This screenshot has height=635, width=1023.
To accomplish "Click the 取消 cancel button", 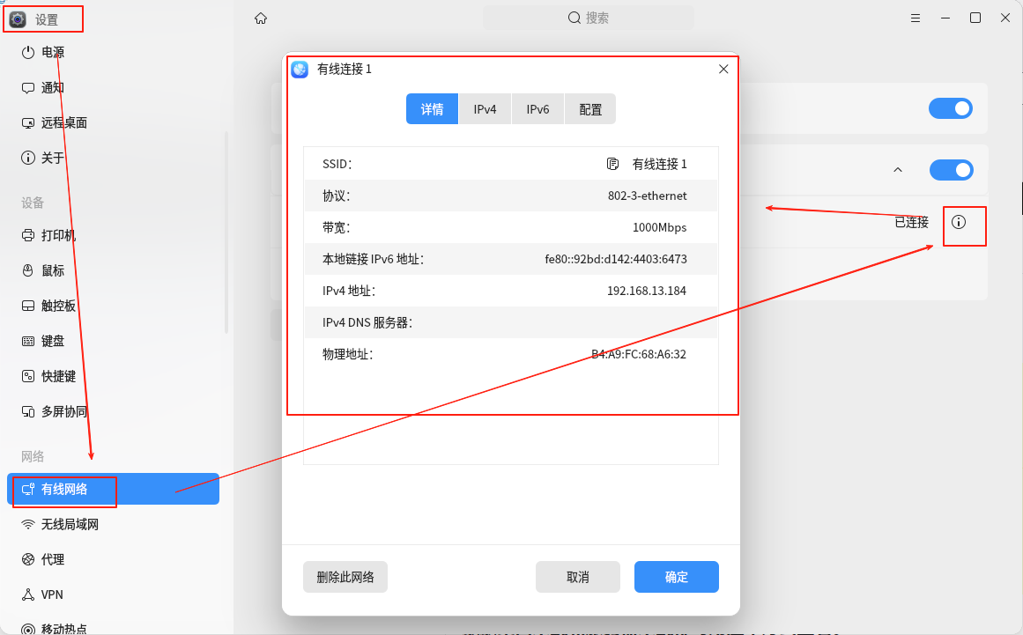I will coord(578,577).
